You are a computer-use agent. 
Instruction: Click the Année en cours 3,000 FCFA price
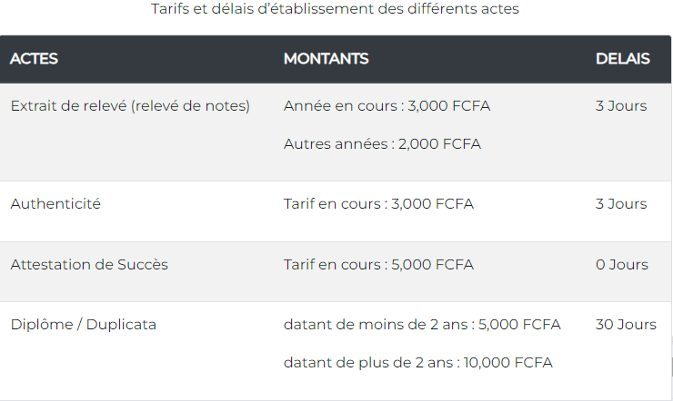click(x=387, y=106)
